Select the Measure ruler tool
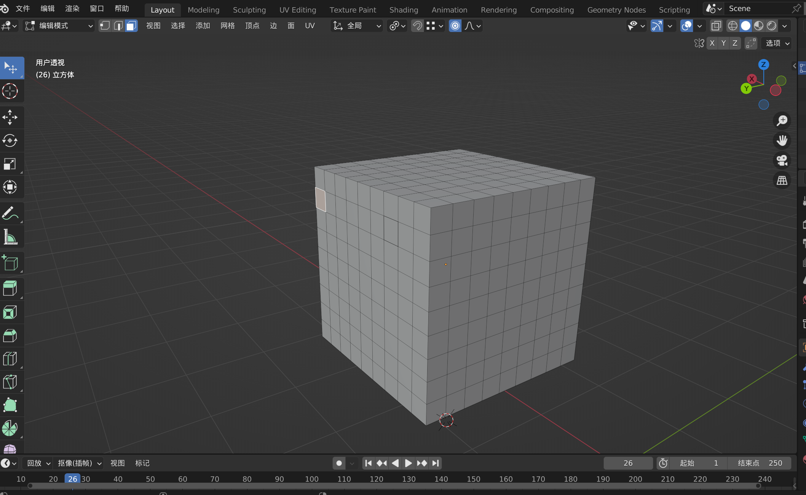 coord(10,237)
